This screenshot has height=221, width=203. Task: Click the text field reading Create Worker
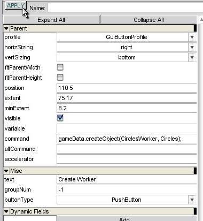(127, 179)
